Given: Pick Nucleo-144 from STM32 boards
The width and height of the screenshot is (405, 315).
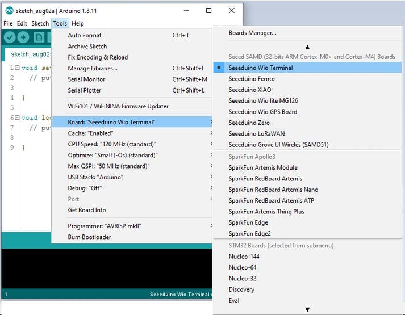Looking at the screenshot, I should point(307,257).
